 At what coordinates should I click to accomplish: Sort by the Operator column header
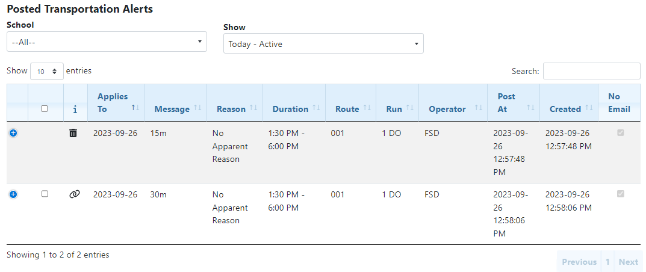453,109
